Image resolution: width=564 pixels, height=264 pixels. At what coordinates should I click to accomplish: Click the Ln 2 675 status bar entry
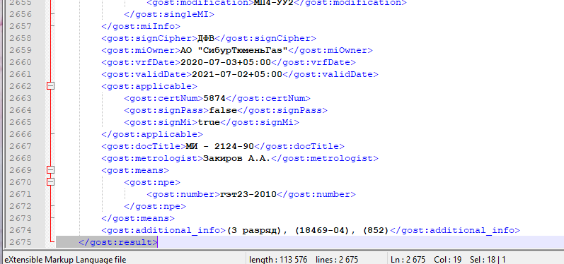pos(409,259)
